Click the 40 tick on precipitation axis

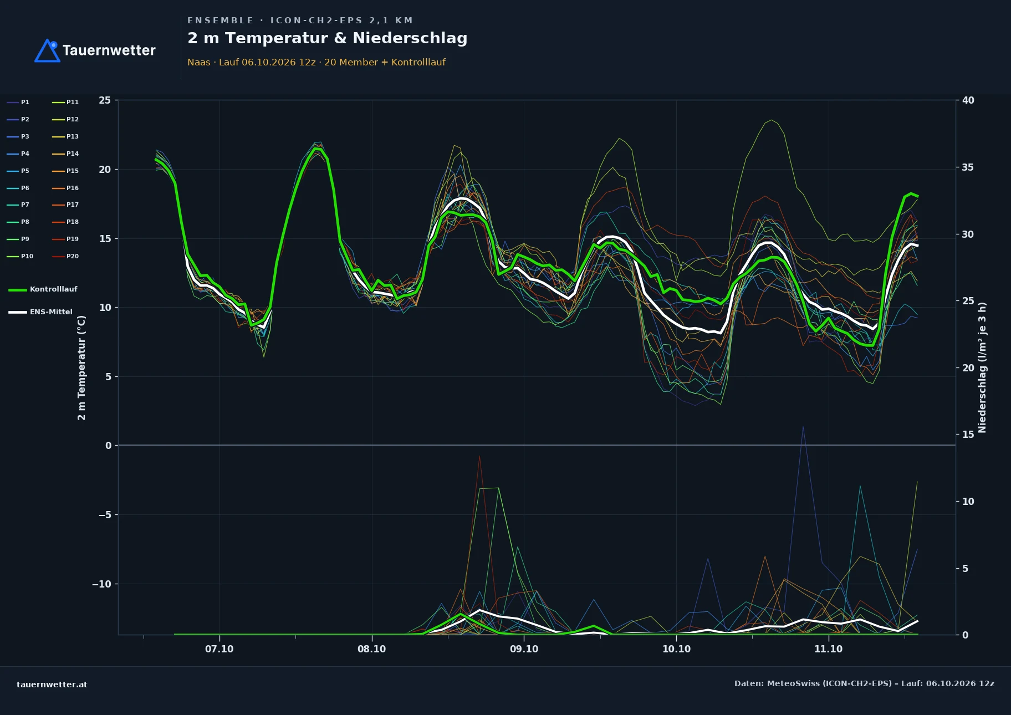point(968,100)
